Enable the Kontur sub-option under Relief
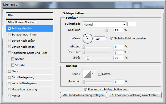166x104 pixels. pos(13,59)
